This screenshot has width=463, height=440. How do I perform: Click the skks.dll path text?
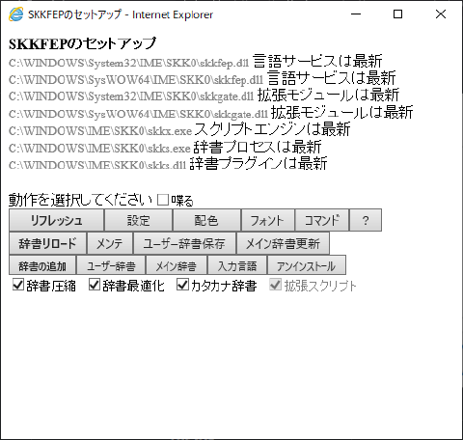pyautogui.click(x=97, y=165)
